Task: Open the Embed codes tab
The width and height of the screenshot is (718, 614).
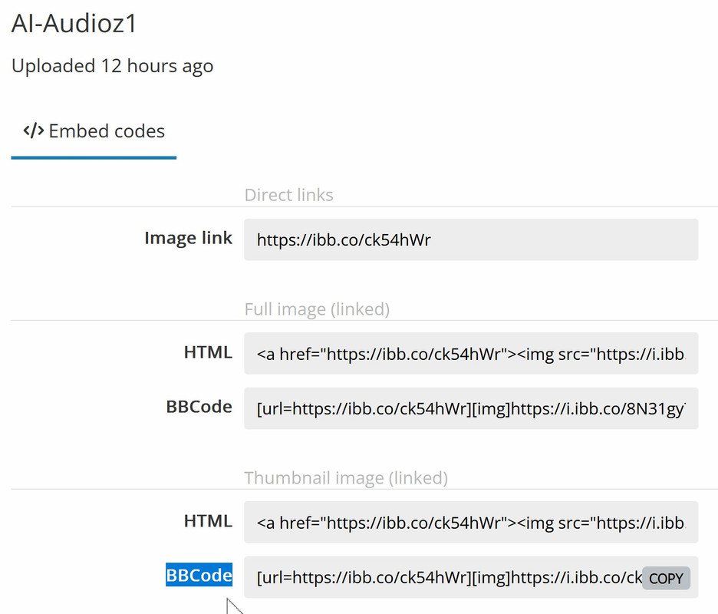Action: (94, 131)
